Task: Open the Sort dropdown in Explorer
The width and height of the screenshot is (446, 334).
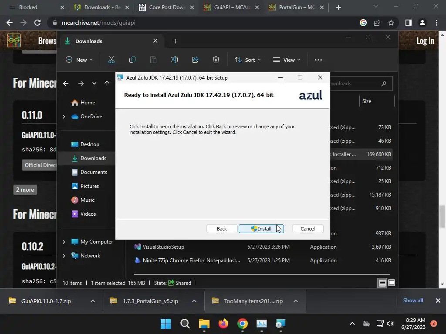Action: coord(247,60)
